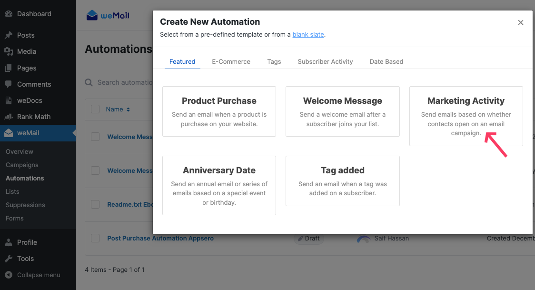Click the blank slate link
Viewport: 535px width, 290px height.
308,34
